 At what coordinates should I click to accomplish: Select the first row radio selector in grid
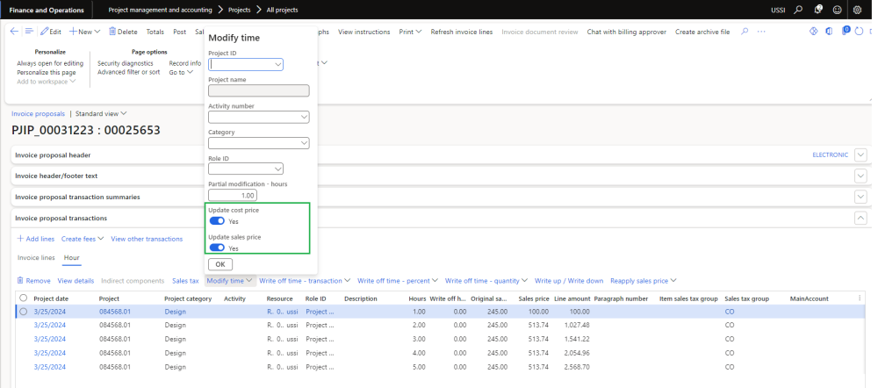24,311
